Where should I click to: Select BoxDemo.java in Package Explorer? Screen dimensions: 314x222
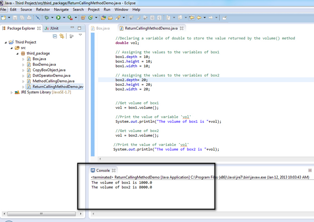coord(44,64)
